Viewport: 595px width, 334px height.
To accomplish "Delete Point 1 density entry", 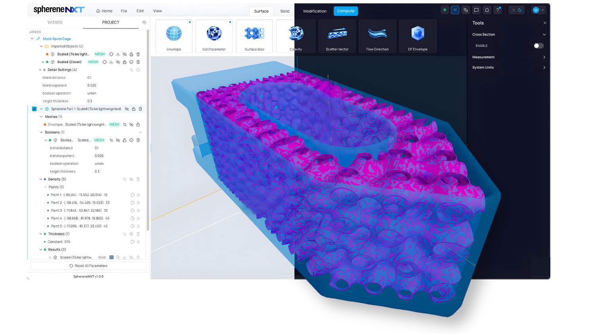I will [138, 195].
